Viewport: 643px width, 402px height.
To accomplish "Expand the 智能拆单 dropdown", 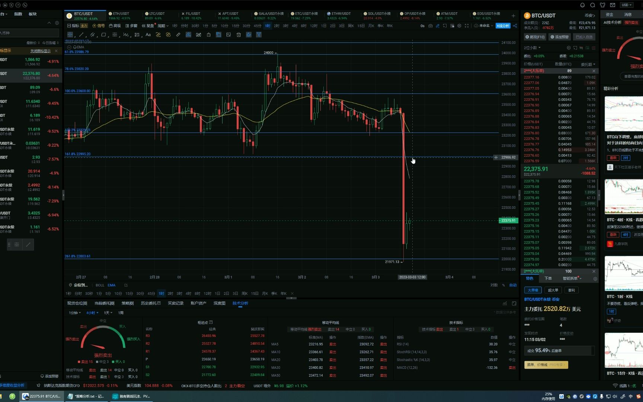I will pyautogui.click(x=572, y=278).
